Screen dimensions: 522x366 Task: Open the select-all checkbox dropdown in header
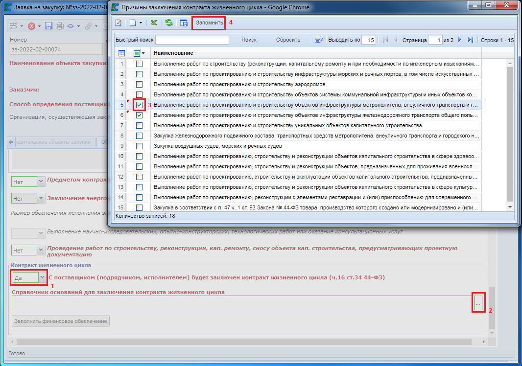pos(143,53)
